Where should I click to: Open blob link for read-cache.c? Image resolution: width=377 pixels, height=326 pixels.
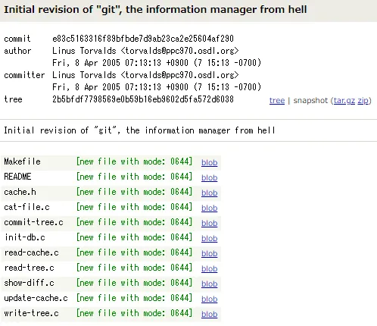209,253
